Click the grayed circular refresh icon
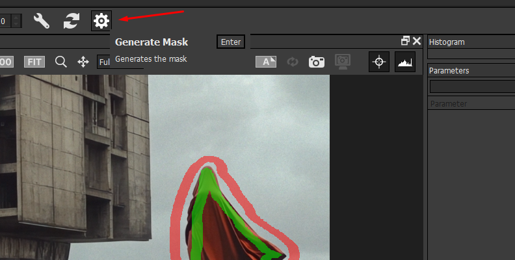 pyautogui.click(x=293, y=62)
